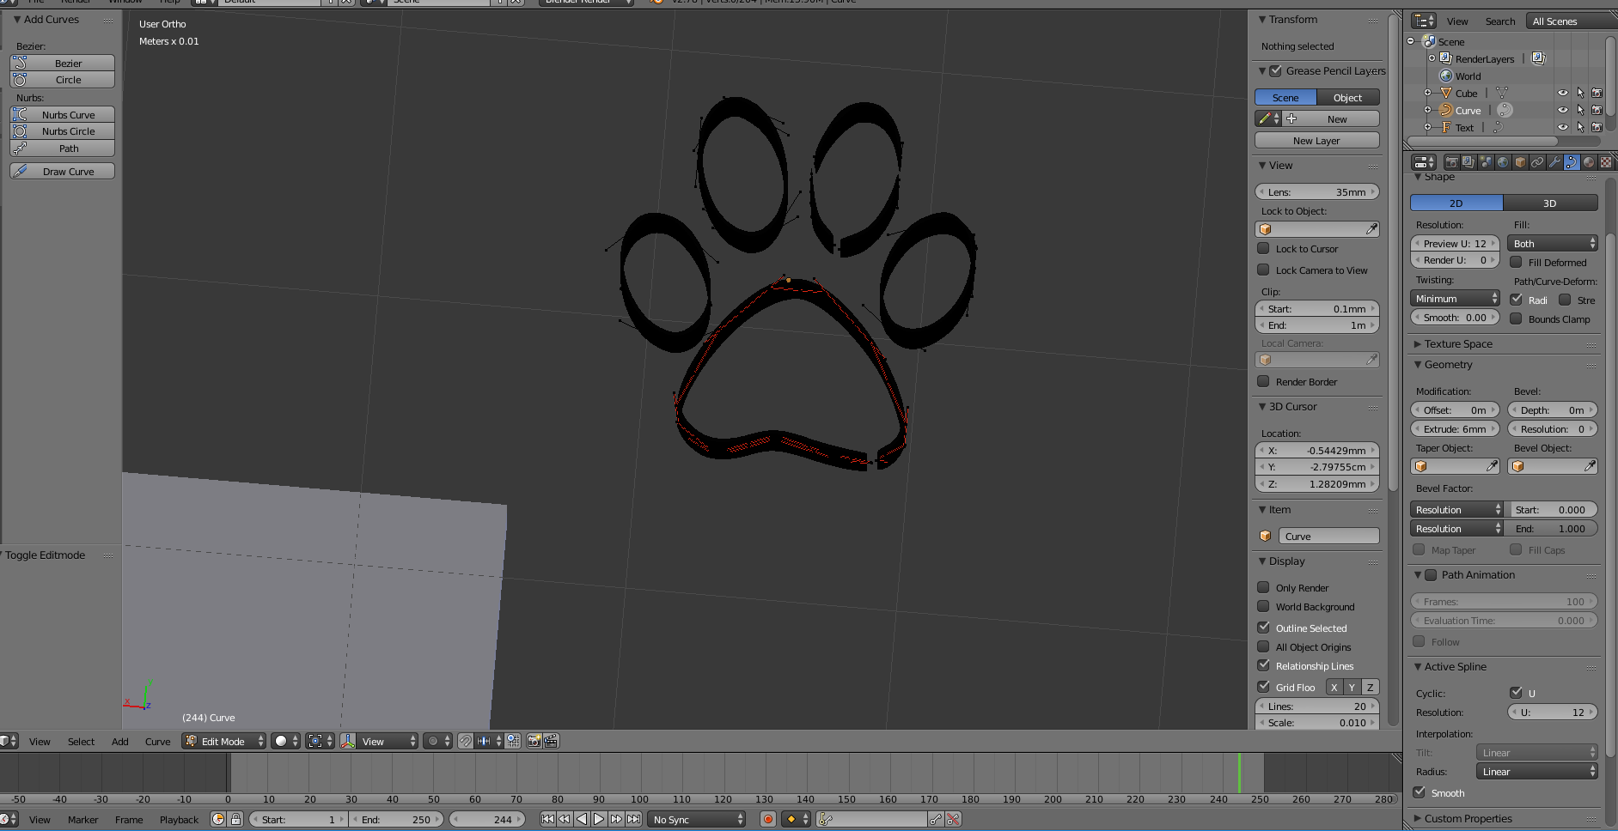
Task: Open the Marker menu in timeline
Action: coord(82,820)
